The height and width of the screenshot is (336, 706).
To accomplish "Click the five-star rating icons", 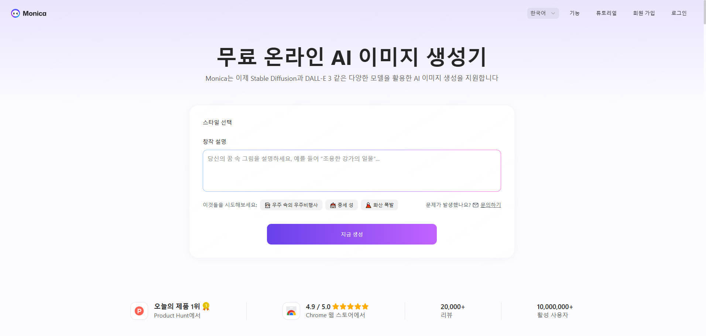I will [350, 306].
